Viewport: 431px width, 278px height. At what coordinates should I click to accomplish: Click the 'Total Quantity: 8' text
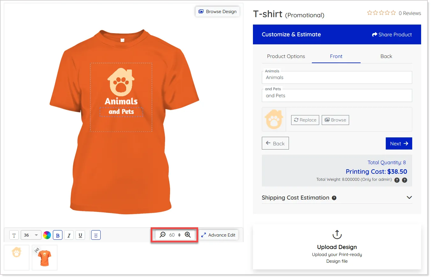click(387, 162)
